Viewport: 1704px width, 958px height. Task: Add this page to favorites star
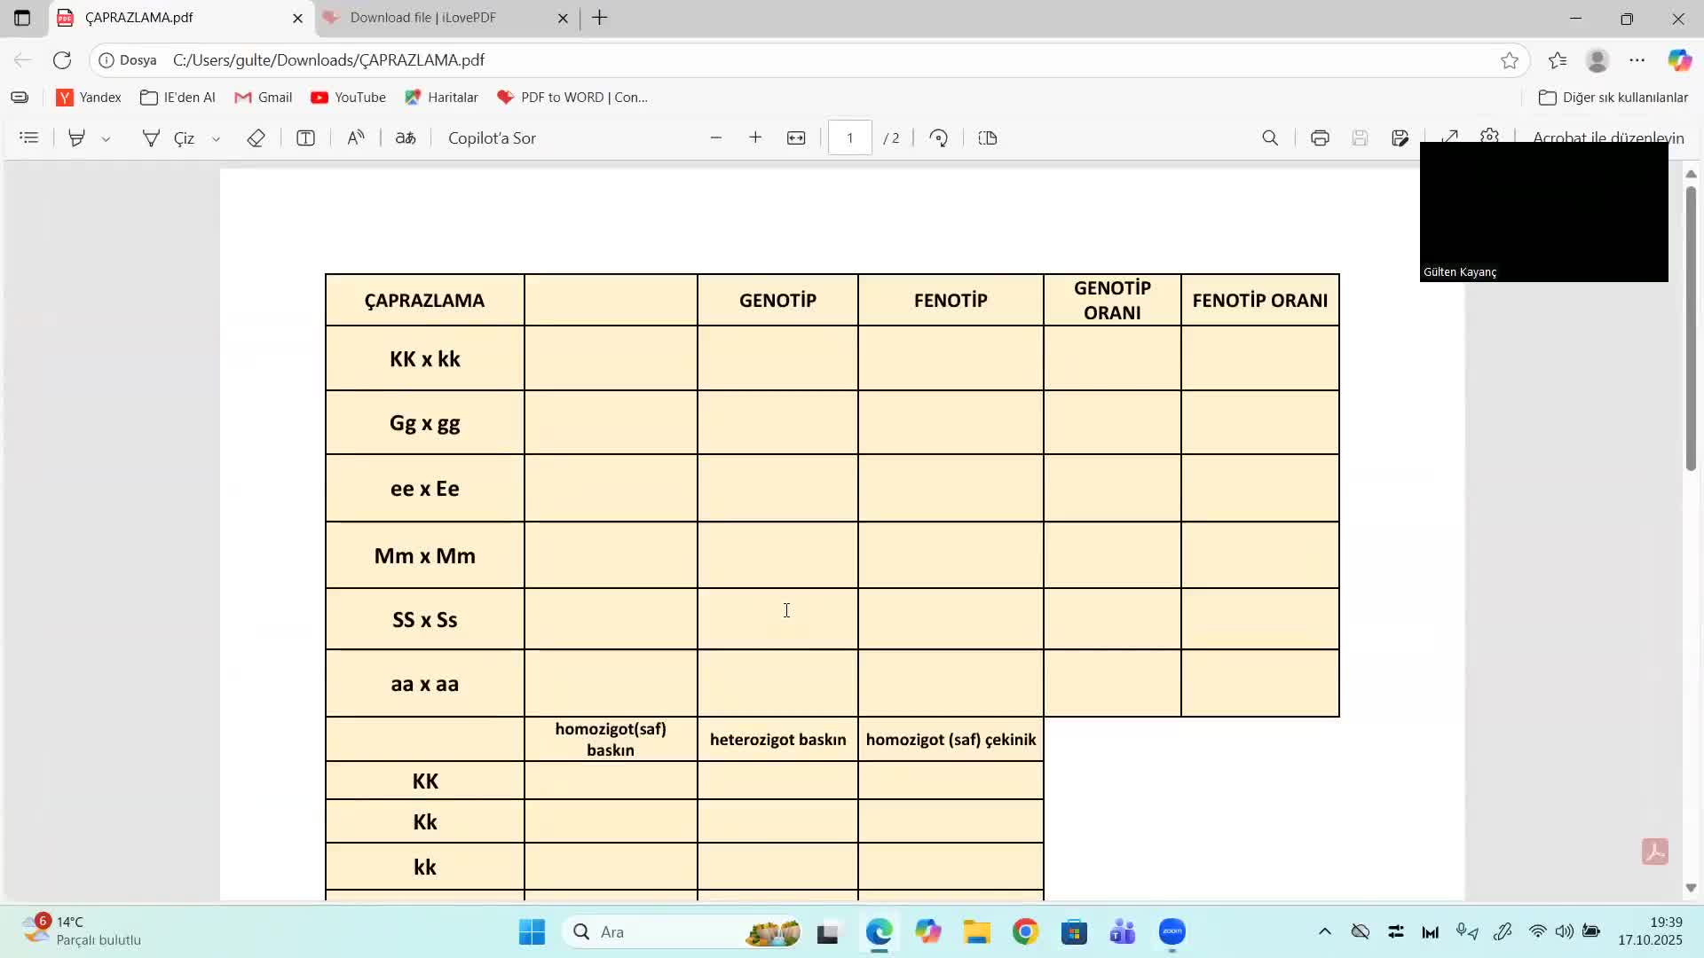pyautogui.click(x=1510, y=60)
